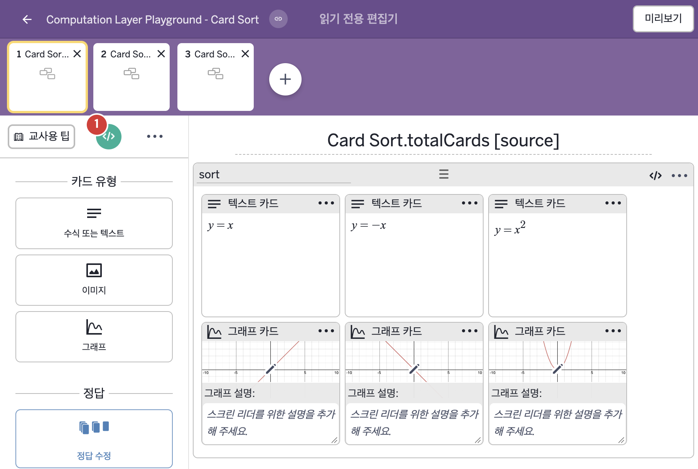
Task: Click second graph card's description text box
Action: [x=414, y=423]
